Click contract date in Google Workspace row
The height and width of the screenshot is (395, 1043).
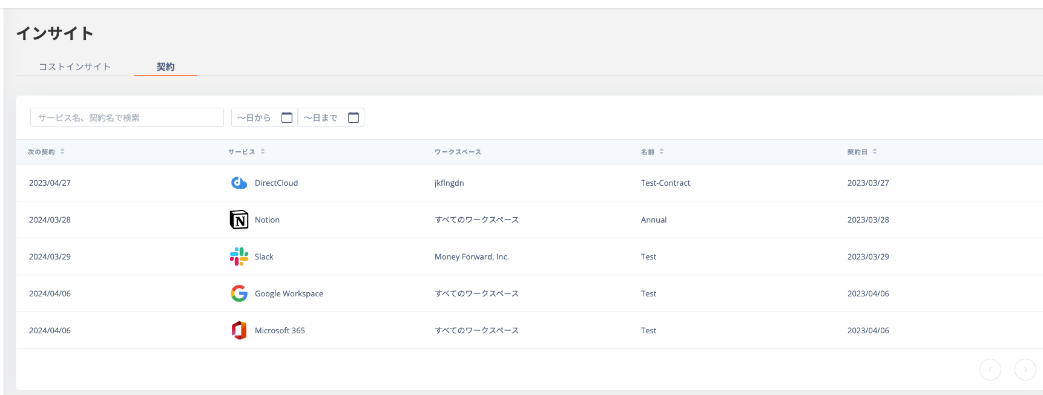(868, 293)
